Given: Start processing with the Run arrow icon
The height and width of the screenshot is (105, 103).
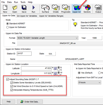Looking at the screenshot, I should (x=33, y=9).
